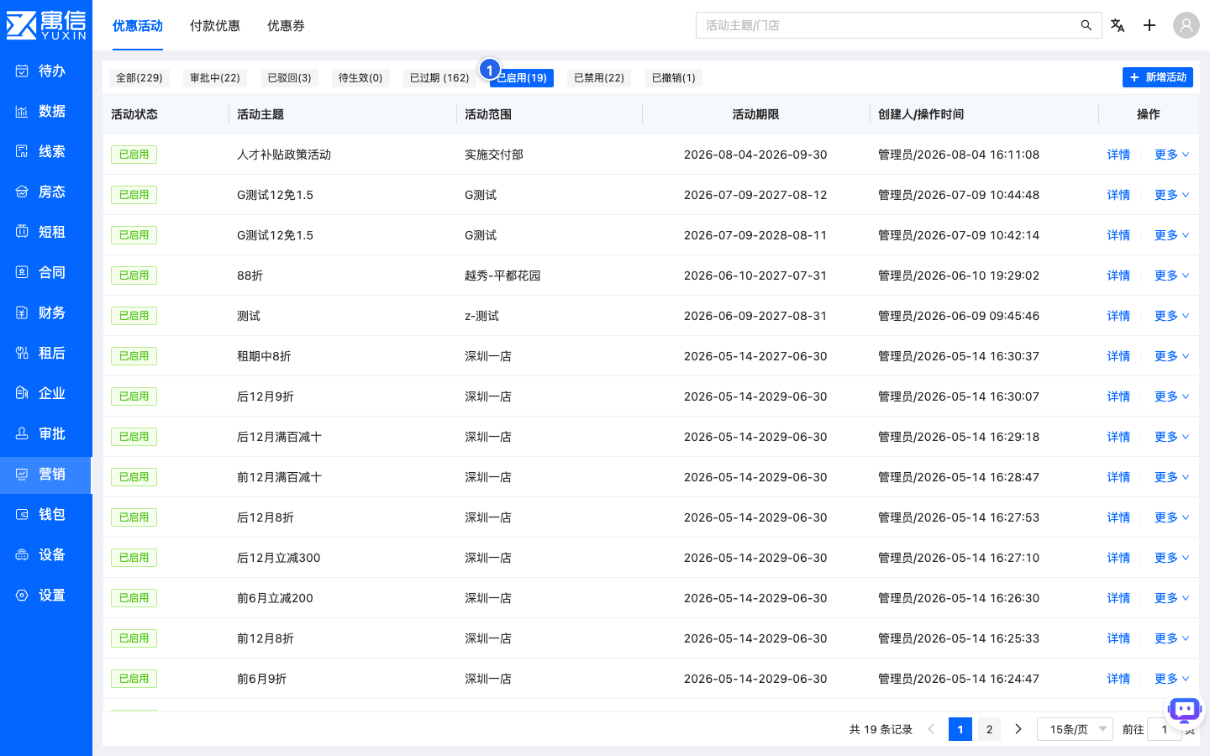Open the 房态 sidebar icon

pos(22,192)
